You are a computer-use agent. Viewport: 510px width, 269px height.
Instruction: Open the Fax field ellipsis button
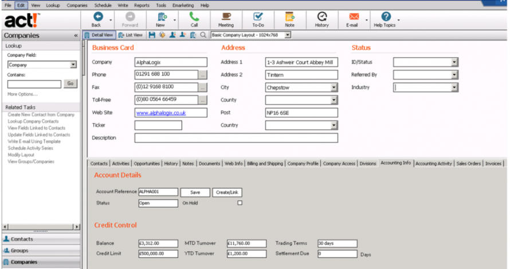click(203, 88)
